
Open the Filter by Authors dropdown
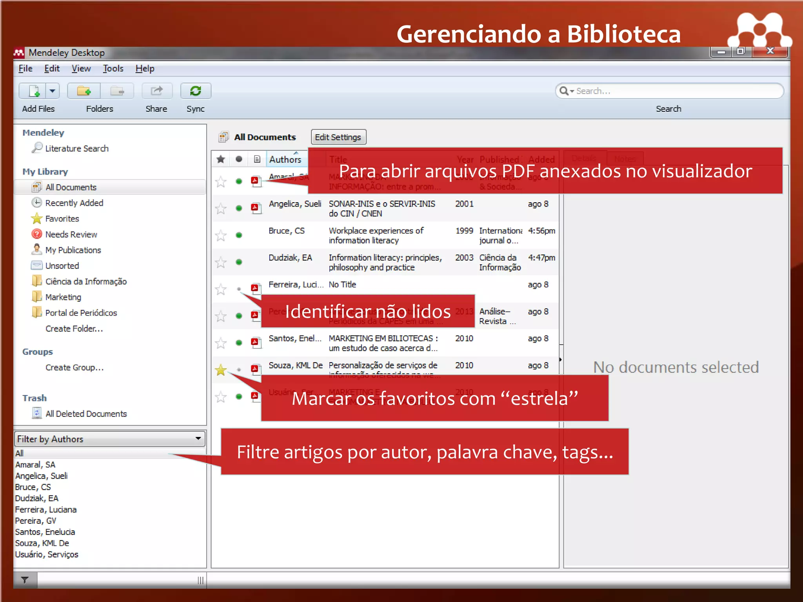(x=109, y=439)
